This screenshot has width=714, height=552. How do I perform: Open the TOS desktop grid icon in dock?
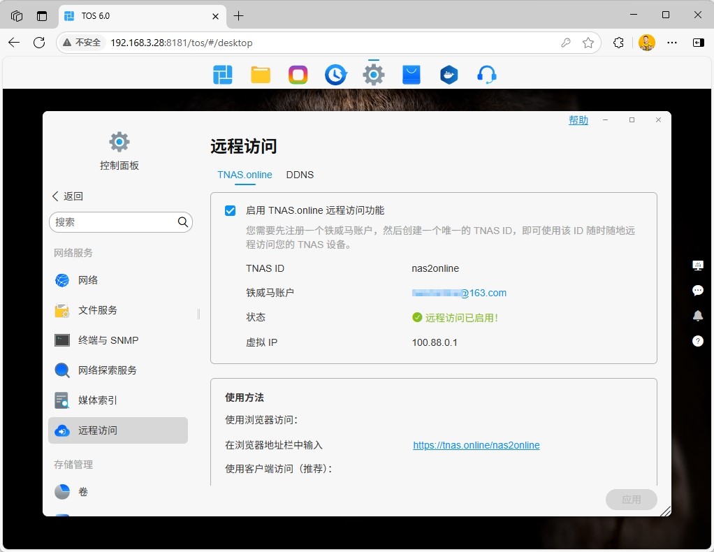coord(223,75)
